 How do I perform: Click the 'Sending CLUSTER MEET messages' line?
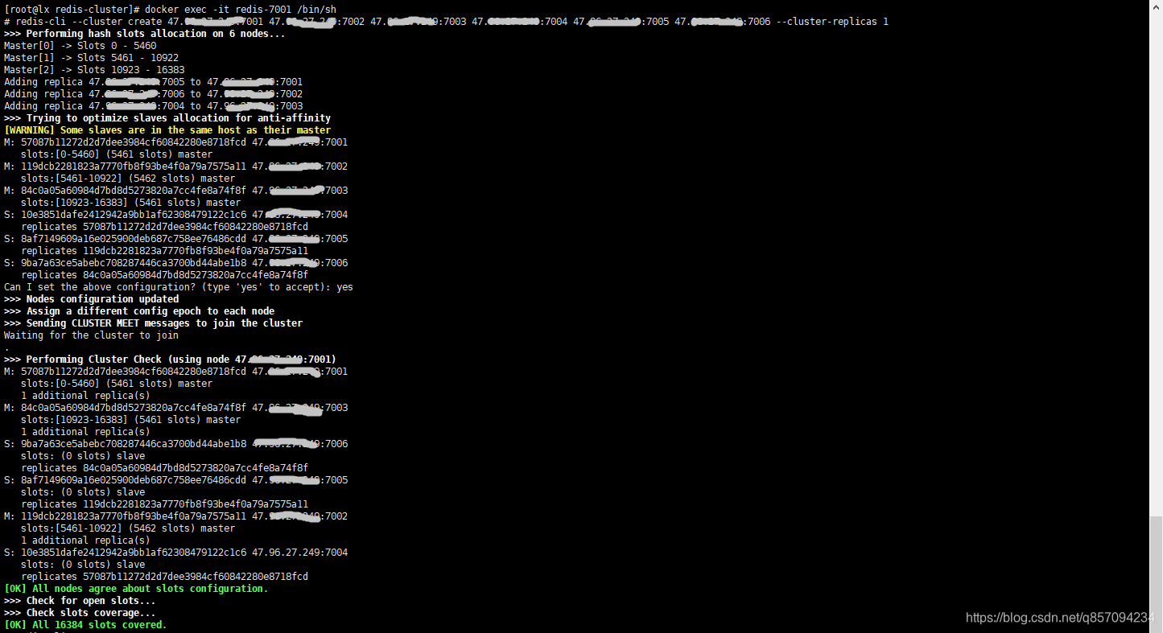point(154,323)
